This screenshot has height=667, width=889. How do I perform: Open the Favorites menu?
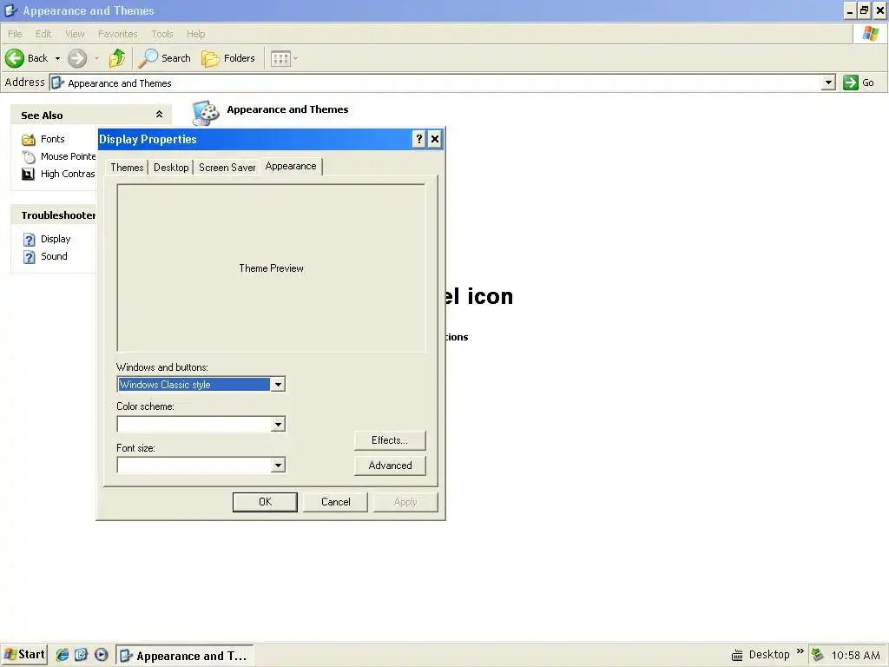point(117,34)
